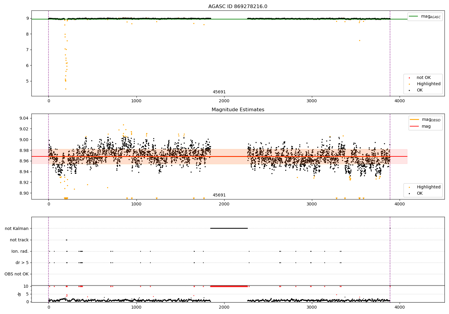Click the 8.96 y-axis tick label

[x=24, y=161]
